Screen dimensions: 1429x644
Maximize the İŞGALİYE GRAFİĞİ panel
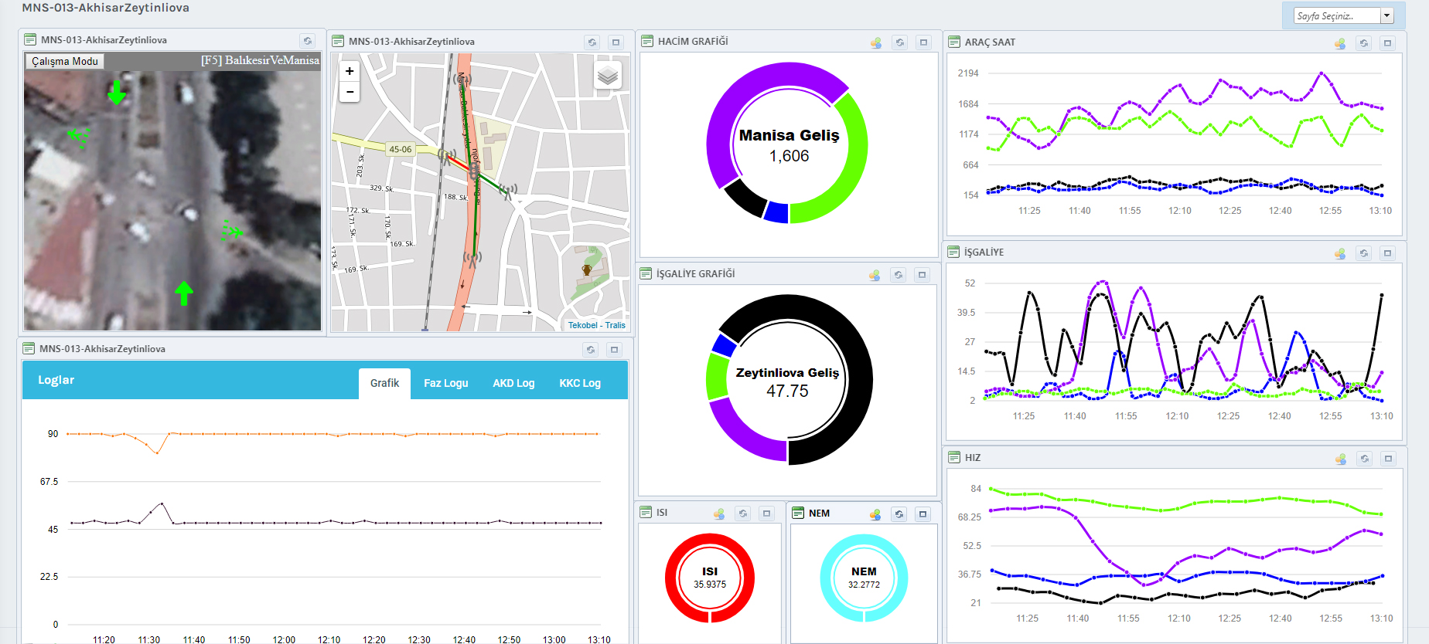pos(922,275)
